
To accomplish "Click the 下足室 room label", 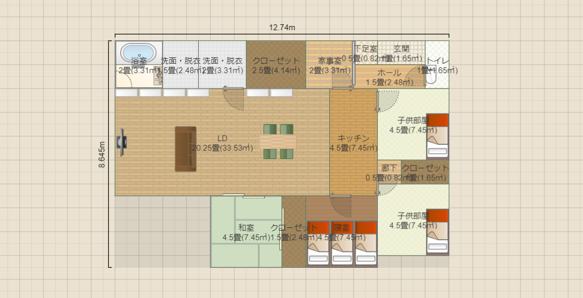I will coord(365,49).
